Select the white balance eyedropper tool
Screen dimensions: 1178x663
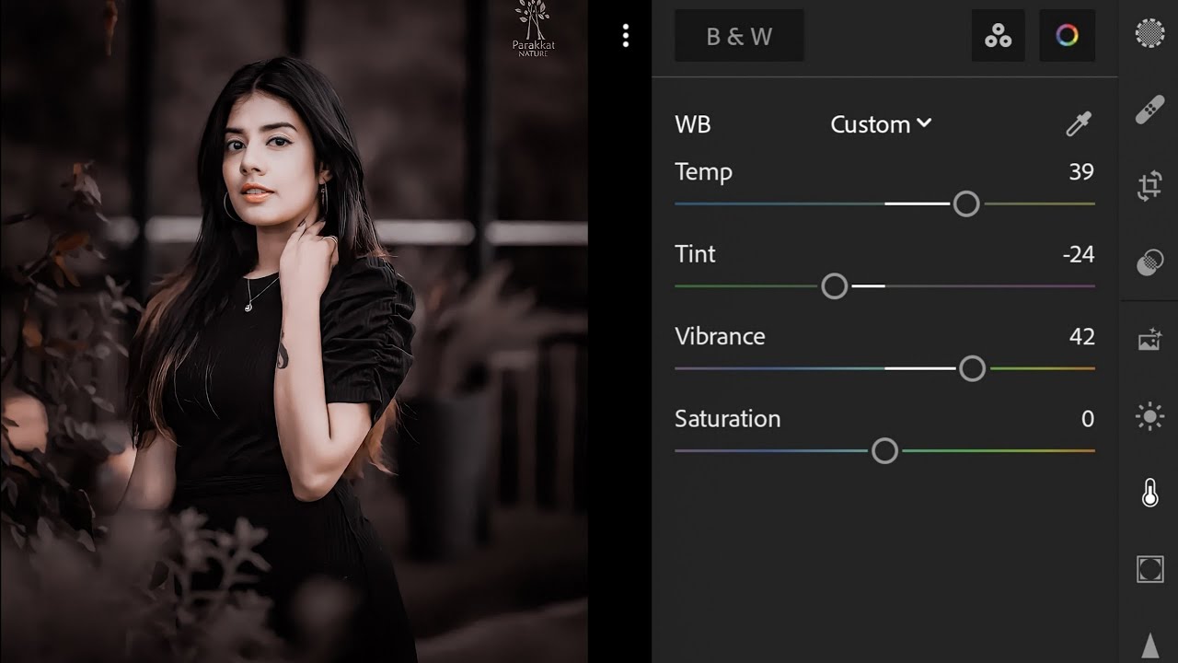[x=1078, y=124]
